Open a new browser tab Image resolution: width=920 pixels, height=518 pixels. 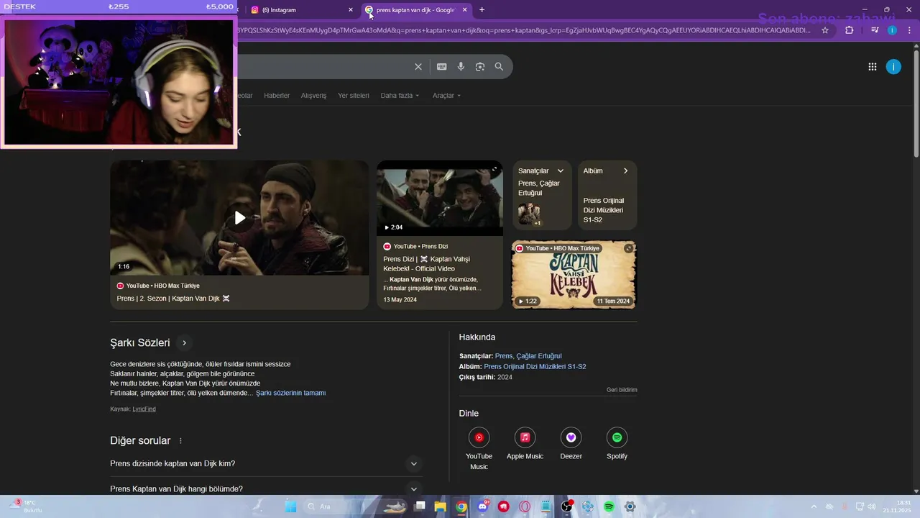coord(482,10)
